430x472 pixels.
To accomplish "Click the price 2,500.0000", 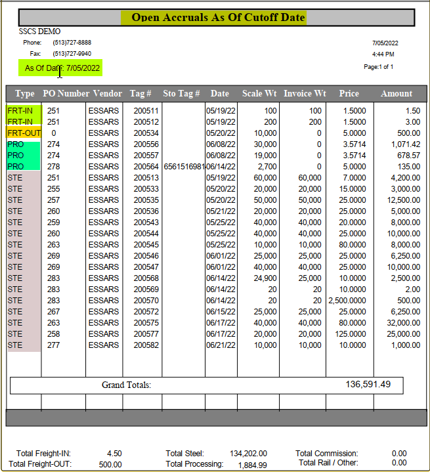I will [347, 300].
